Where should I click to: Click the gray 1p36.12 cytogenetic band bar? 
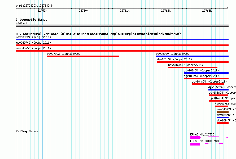(122, 26)
